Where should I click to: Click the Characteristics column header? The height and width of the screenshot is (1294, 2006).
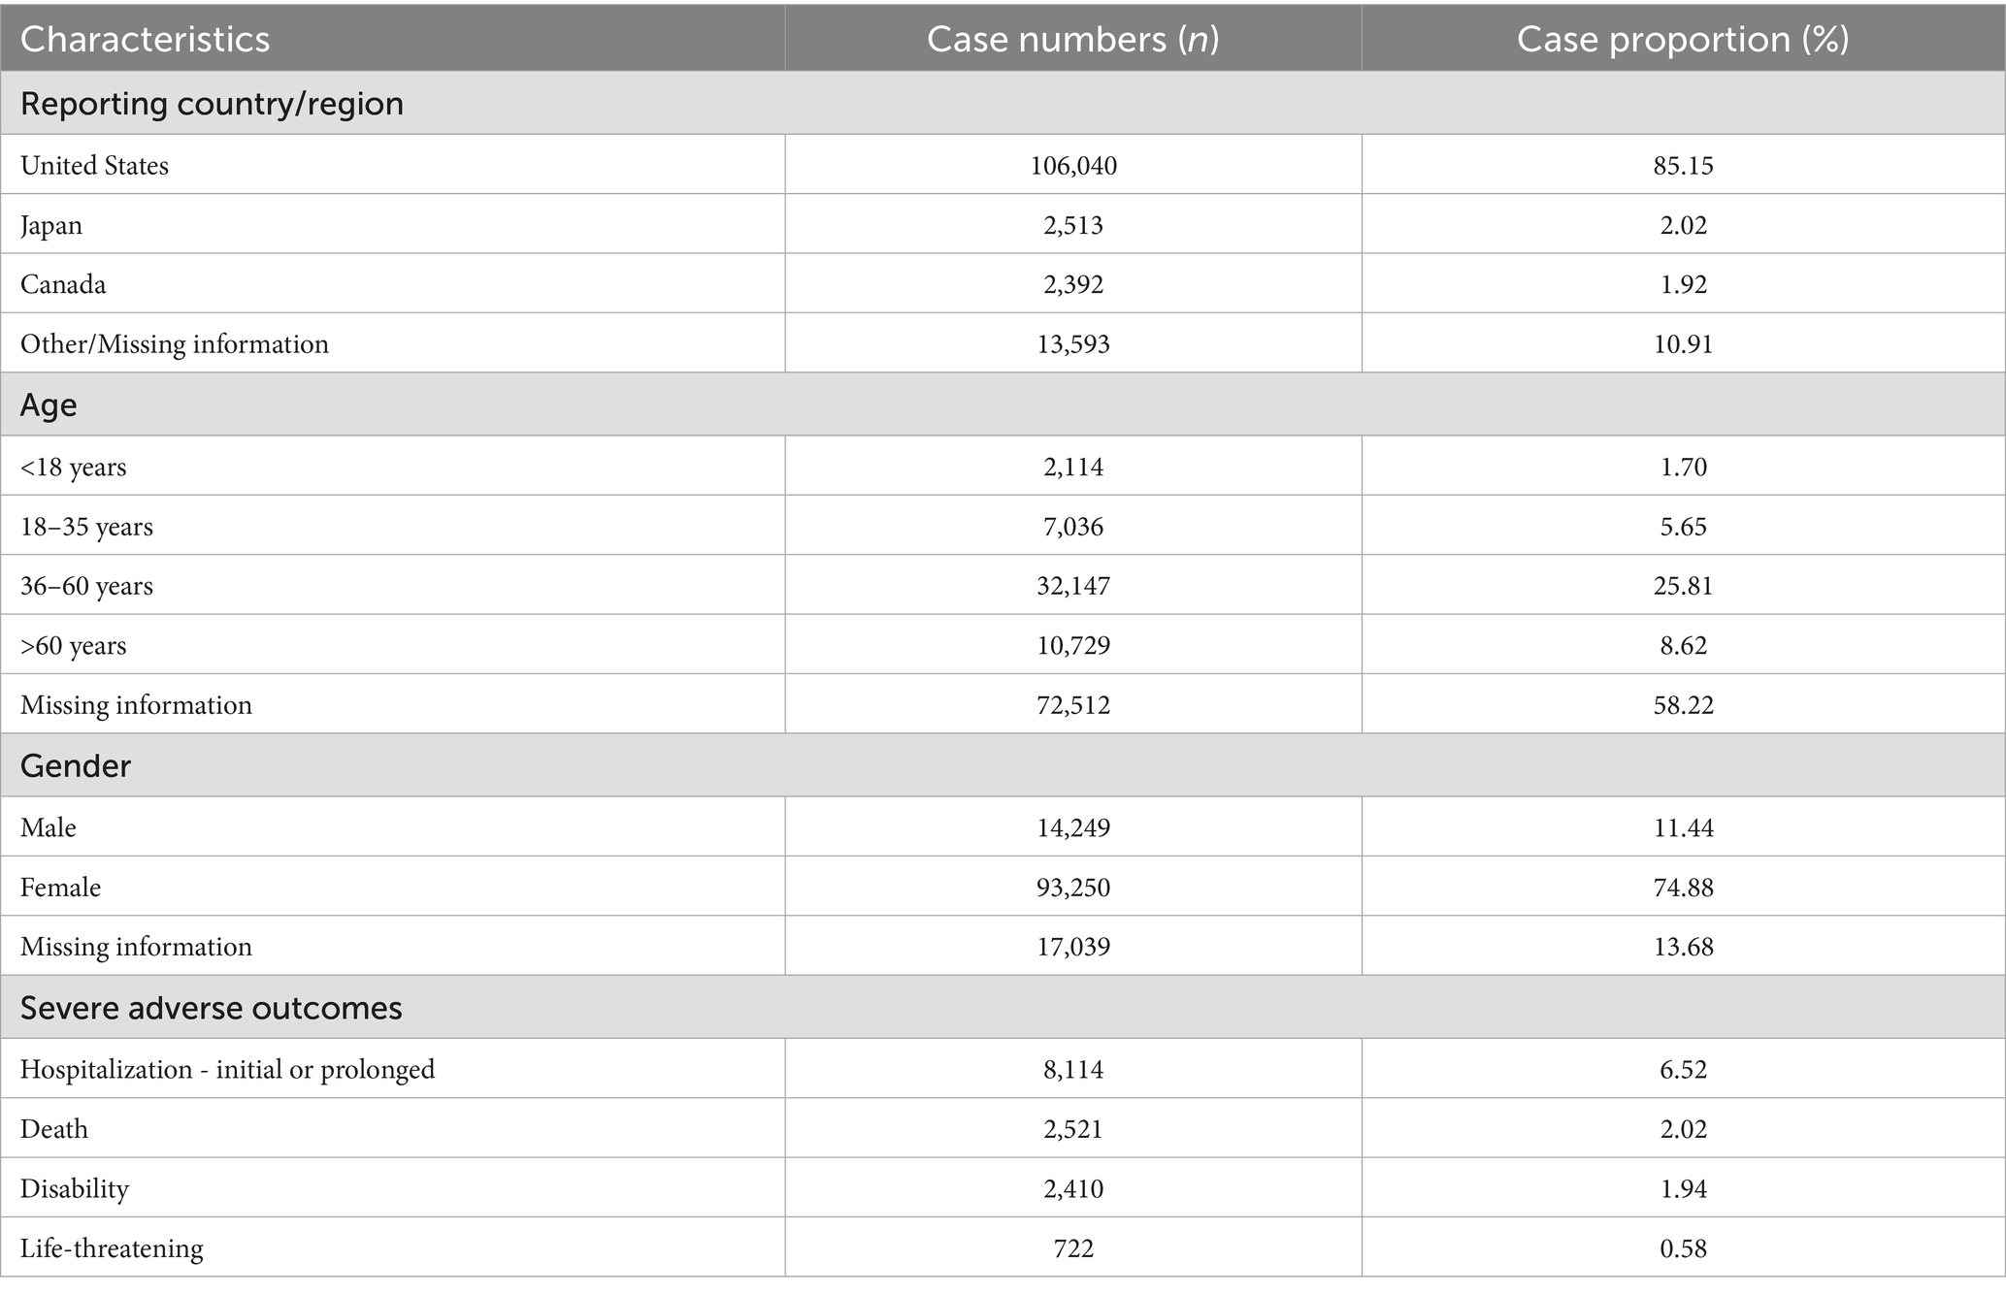146,39
